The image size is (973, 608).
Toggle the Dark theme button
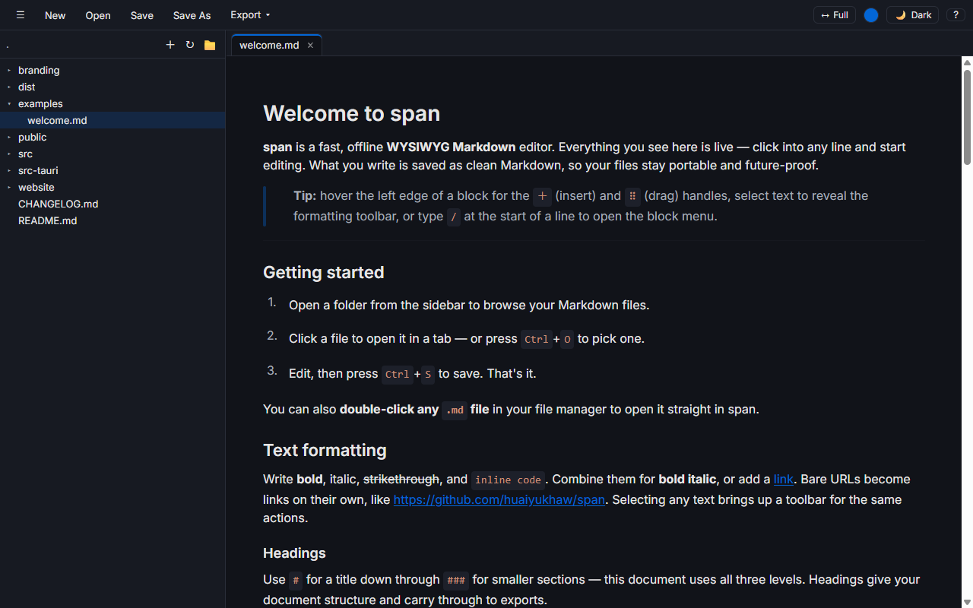click(x=912, y=15)
